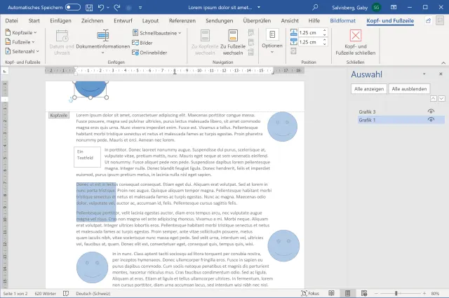The width and height of the screenshot is (449, 298).
Task: Hide Grafik 3 using its eye icon
Action: pos(431,111)
